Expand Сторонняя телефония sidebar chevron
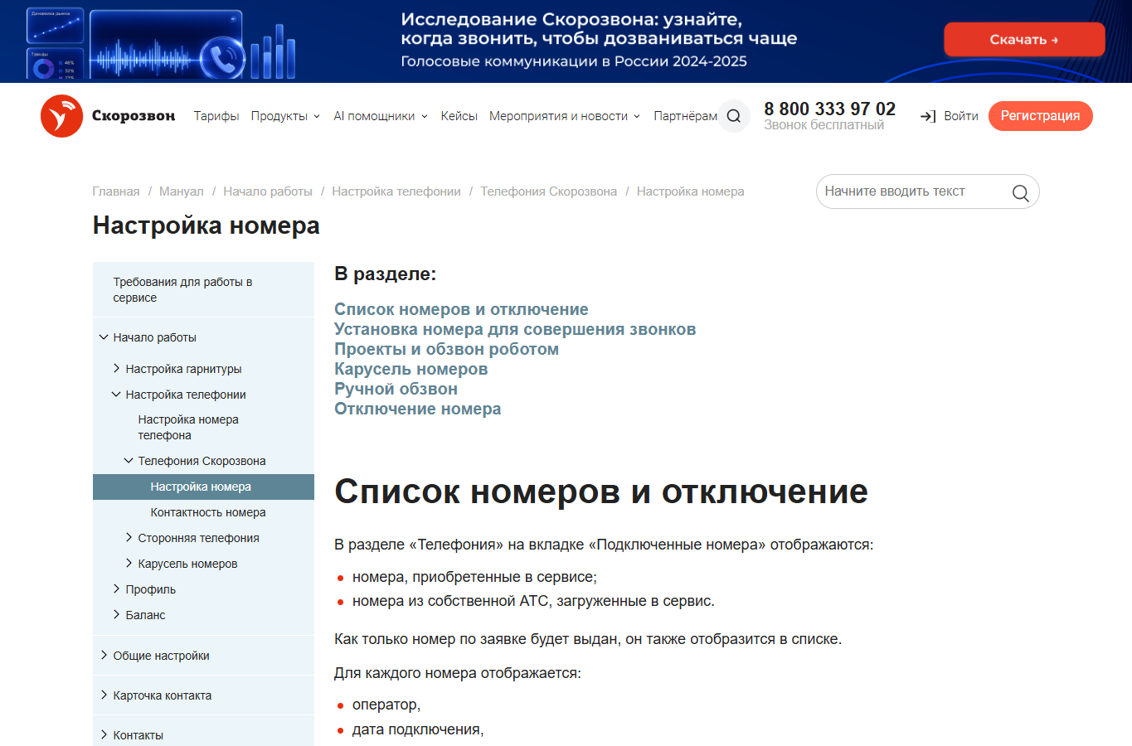 tap(129, 538)
